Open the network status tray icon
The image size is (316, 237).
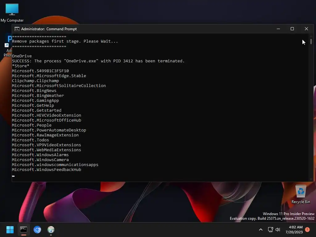[270, 230]
